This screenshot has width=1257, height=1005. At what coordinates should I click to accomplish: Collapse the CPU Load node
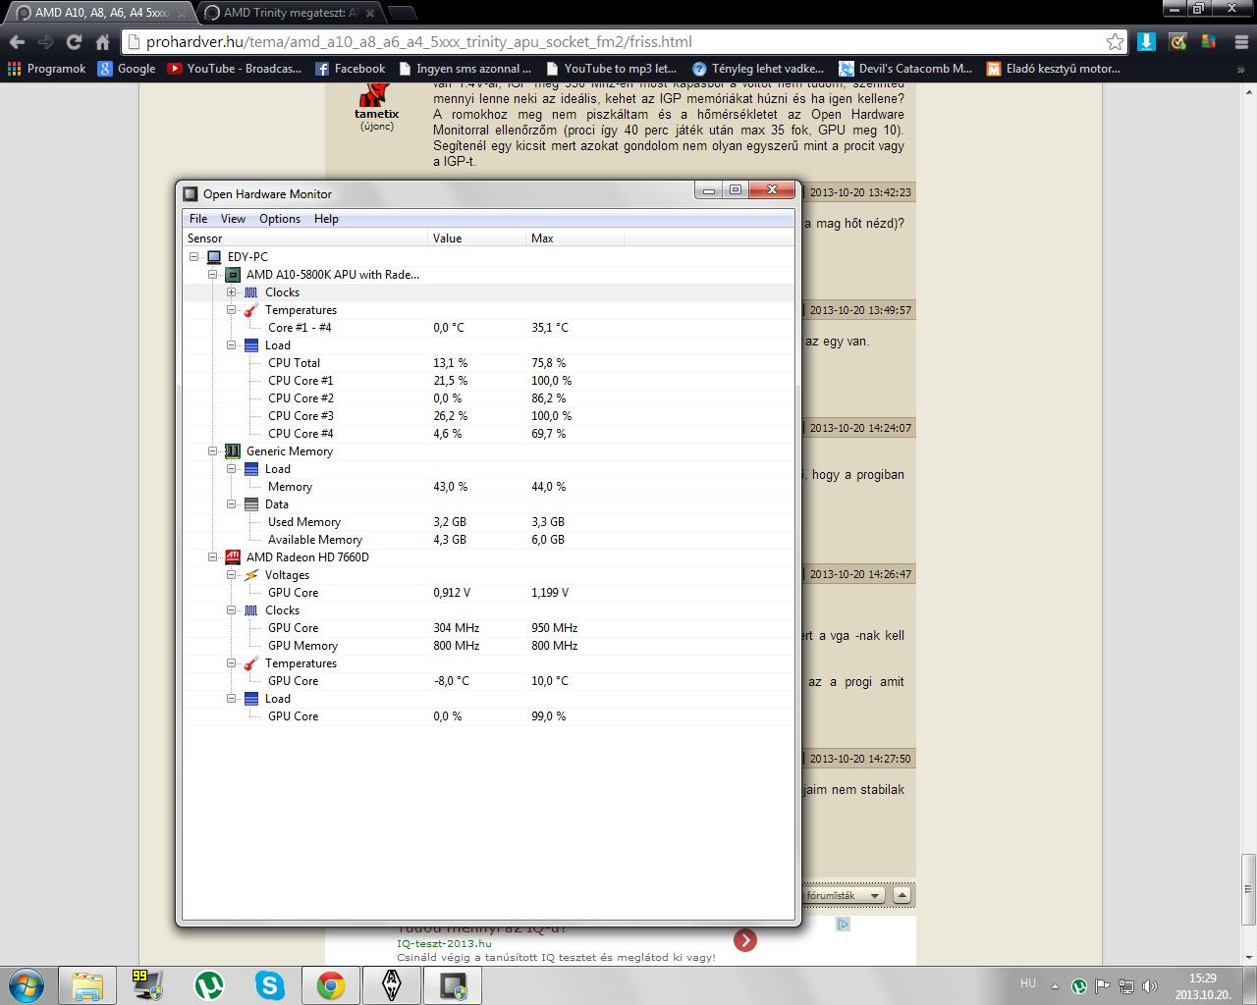pyautogui.click(x=232, y=345)
